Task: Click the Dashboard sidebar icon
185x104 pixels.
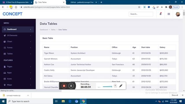Action: pos(5,29)
